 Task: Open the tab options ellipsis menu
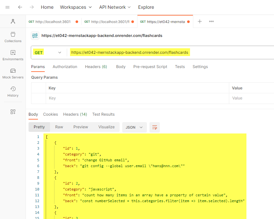click(x=211, y=21)
